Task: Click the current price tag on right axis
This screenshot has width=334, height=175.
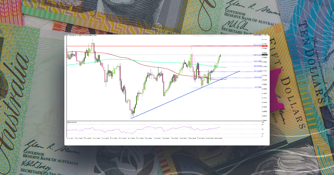Action: pyautogui.click(x=265, y=55)
